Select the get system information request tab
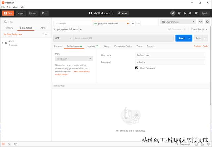The height and width of the screenshot is (147, 212). point(110,24)
